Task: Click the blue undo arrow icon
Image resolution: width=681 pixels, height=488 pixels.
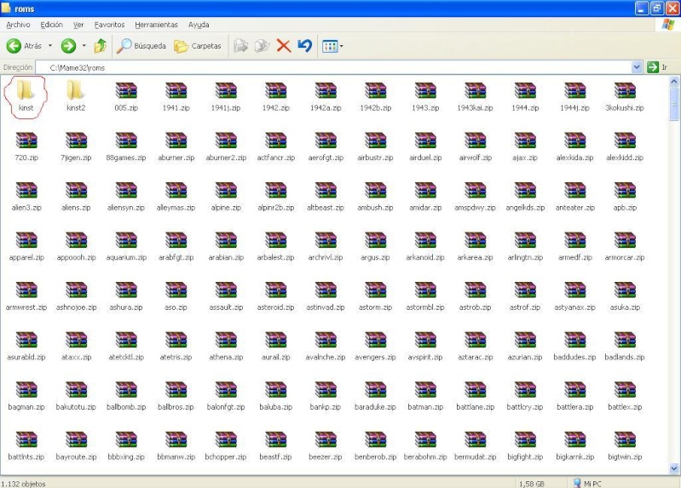Action: 305,46
